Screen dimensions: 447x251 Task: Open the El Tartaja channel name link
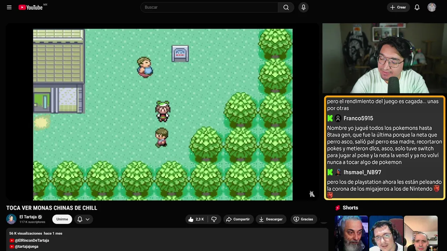(28, 217)
